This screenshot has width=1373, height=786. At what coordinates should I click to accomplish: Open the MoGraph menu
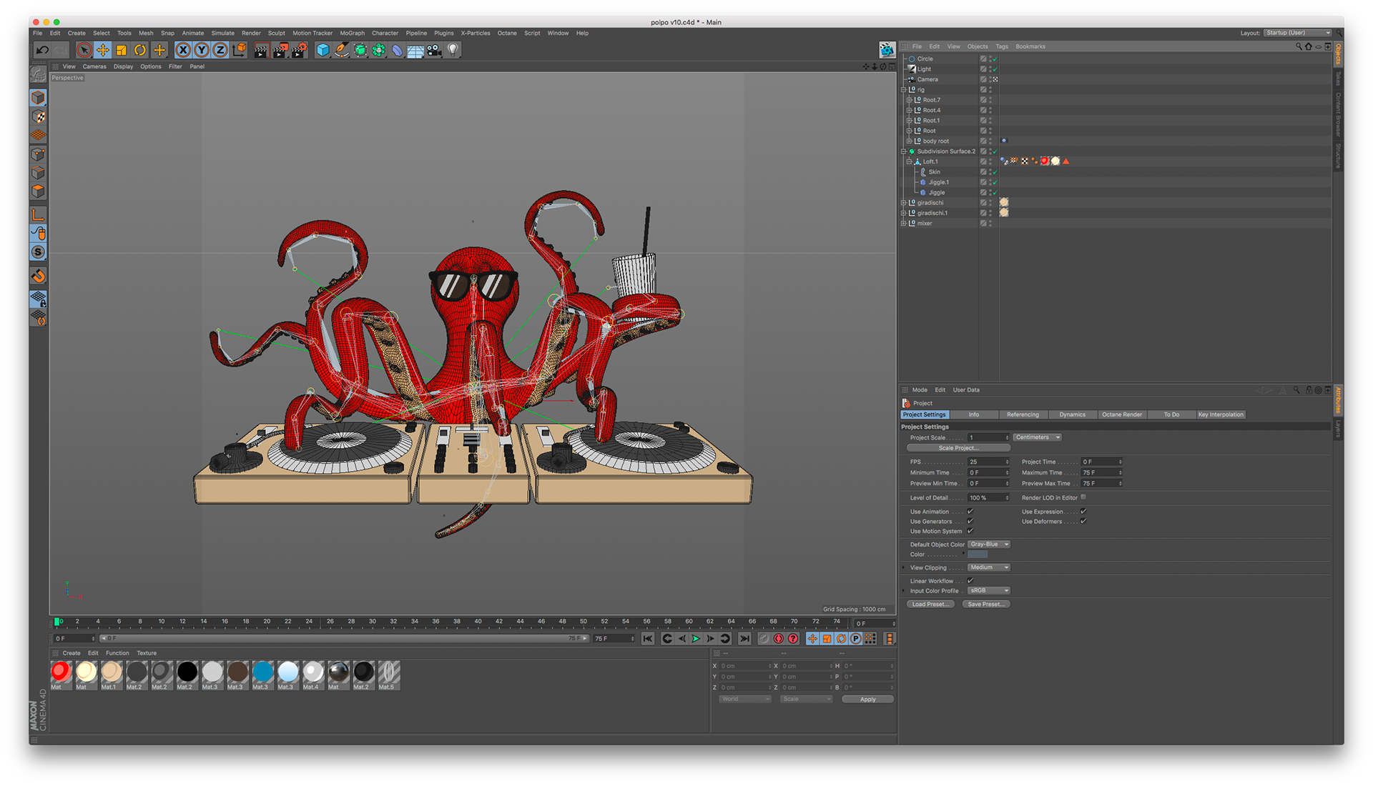[x=352, y=33]
